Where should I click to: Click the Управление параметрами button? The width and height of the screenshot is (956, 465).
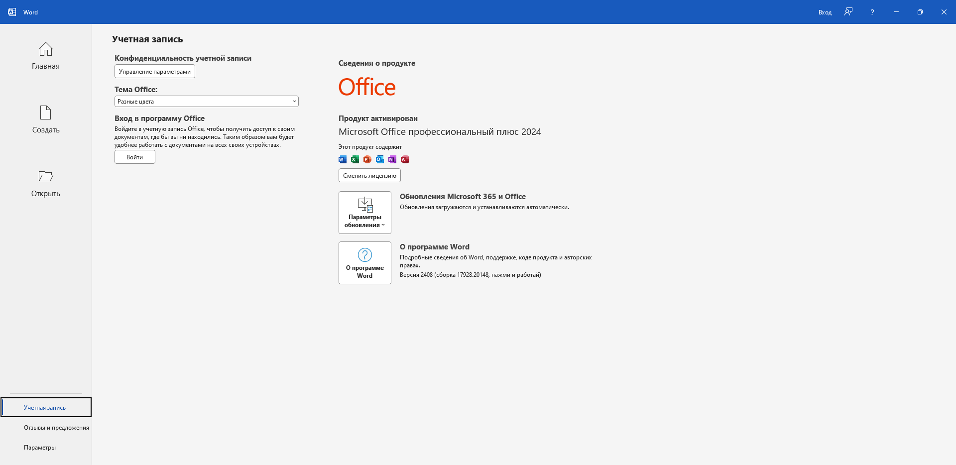click(155, 72)
